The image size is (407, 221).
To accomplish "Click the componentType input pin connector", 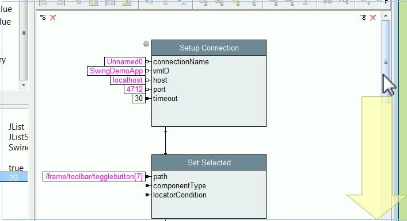I will pos(148,186).
